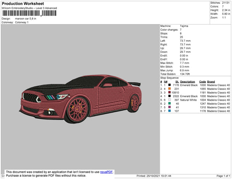232x179 pixels.
Task: Click the Height value '2.34 in'
Action: click(226, 10)
